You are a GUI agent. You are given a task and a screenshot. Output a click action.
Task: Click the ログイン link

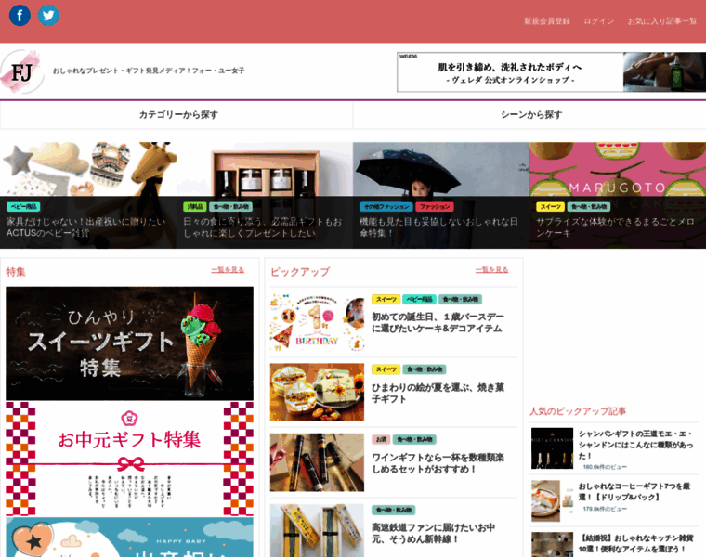click(x=598, y=21)
